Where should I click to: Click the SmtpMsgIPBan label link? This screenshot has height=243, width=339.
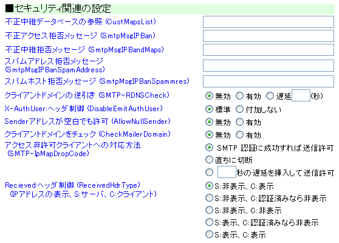(x=80, y=36)
